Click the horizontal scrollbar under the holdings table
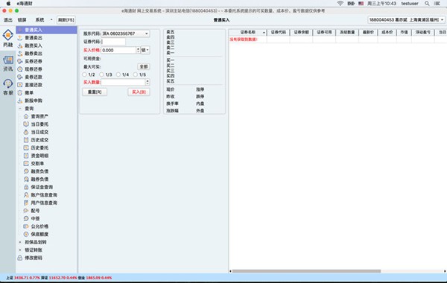Screen dimensions: 447x283 click(x=306, y=271)
